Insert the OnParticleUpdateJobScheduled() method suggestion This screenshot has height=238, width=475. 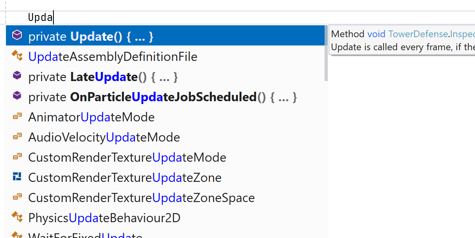pos(162,97)
